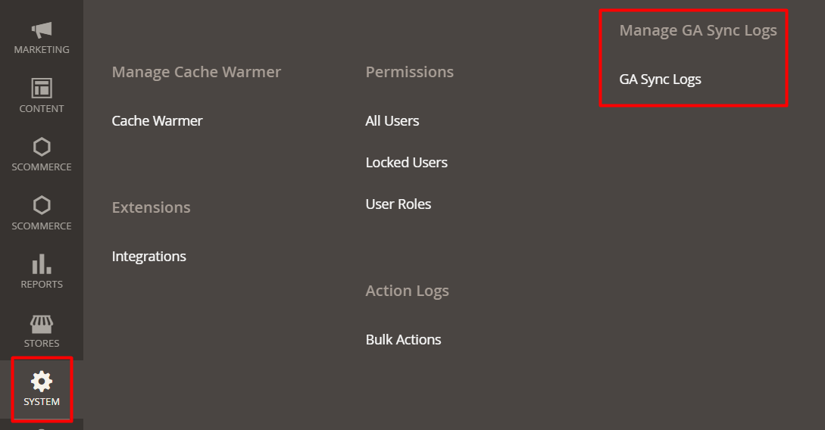Open the Cache Warmer link

pyautogui.click(x=157, y=121)
